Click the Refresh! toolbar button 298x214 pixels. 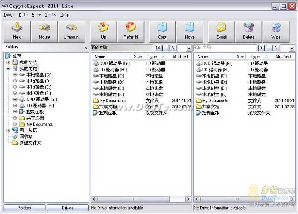click(x=131, y=32)
